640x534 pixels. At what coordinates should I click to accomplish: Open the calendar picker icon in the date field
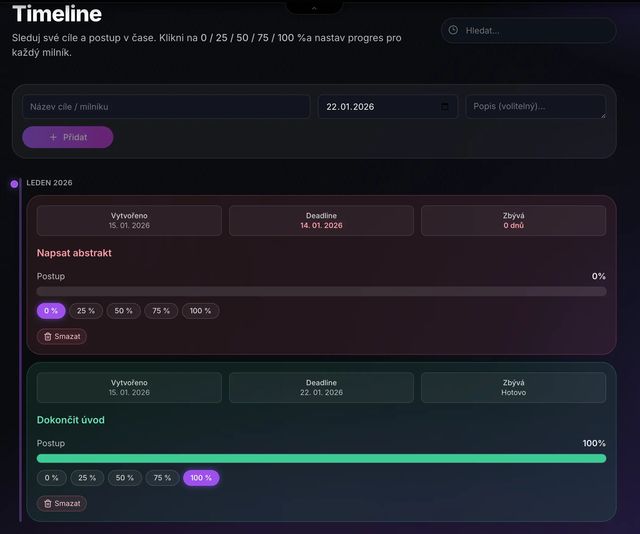(445, 106)
